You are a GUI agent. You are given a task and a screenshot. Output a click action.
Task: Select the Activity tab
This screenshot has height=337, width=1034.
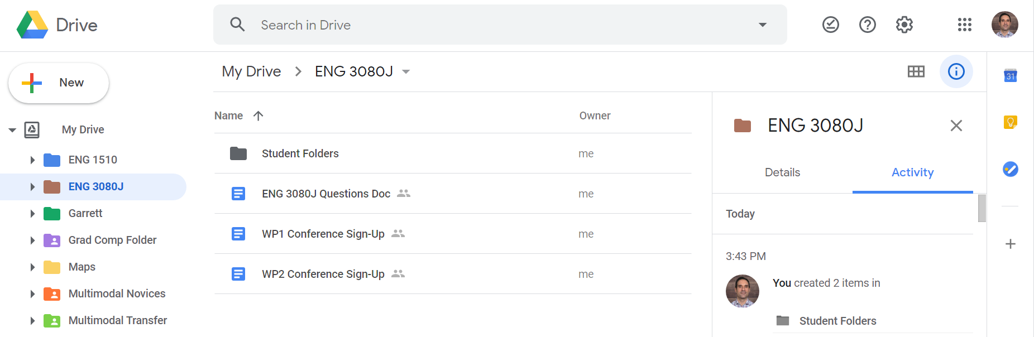point(912,172)
